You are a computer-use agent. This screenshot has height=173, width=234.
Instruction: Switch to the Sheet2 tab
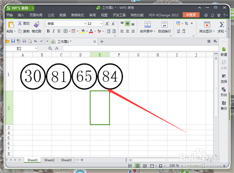click(x=49, y=160)
